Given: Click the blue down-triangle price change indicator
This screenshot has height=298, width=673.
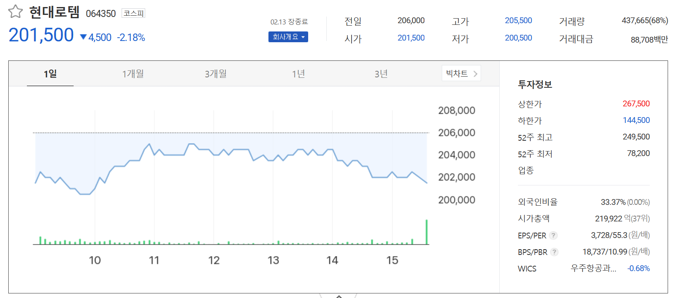Looking at the screenshot, I should tap(83, 37).
